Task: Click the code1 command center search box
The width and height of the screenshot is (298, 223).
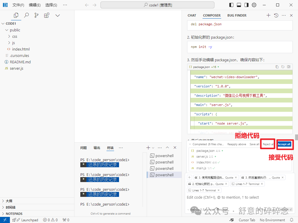Action: [x=157, y=5]
